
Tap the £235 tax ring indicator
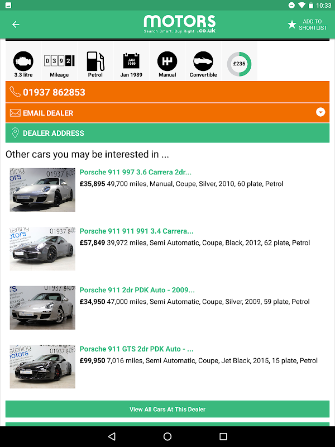pyautogui.click(x=240, y=64)
